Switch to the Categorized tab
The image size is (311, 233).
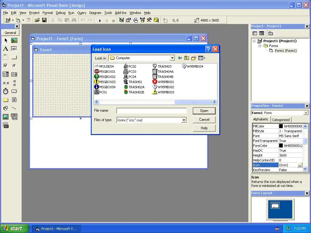(281, 120)
